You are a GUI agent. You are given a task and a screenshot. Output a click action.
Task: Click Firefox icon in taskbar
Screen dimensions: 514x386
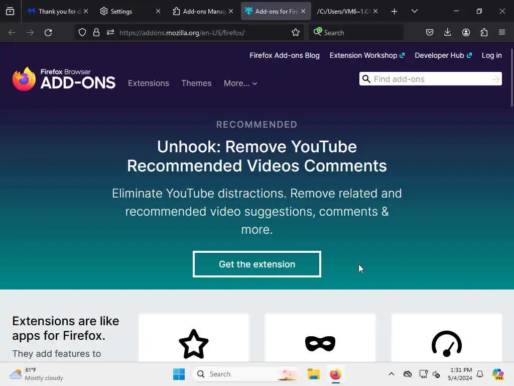tap(335, 374)
